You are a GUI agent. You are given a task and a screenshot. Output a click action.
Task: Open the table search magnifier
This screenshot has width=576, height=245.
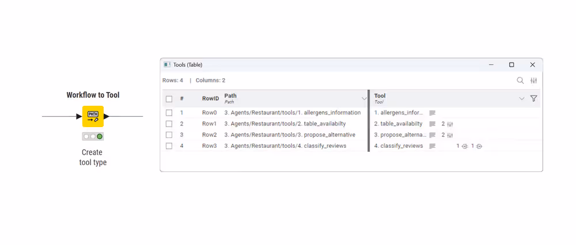(x=520, y=81)
